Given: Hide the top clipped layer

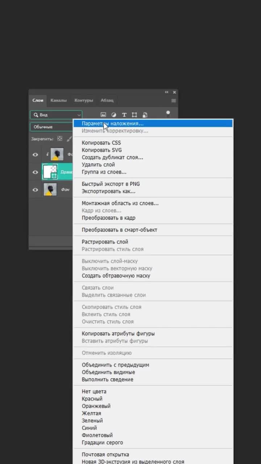Looking at the screenshot, I should (36, 154).
